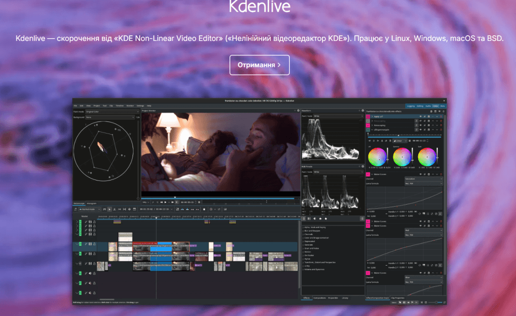
Task: Click the project monitor timecode field
Action: pyautogui.click(x=187, y=202)
